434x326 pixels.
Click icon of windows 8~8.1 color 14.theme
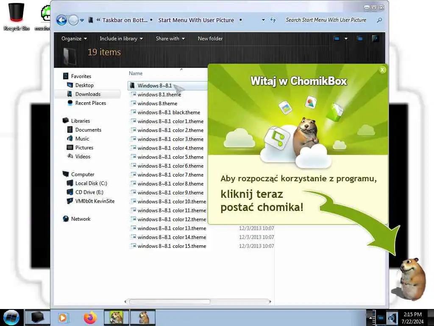click(x=133, y=237)
